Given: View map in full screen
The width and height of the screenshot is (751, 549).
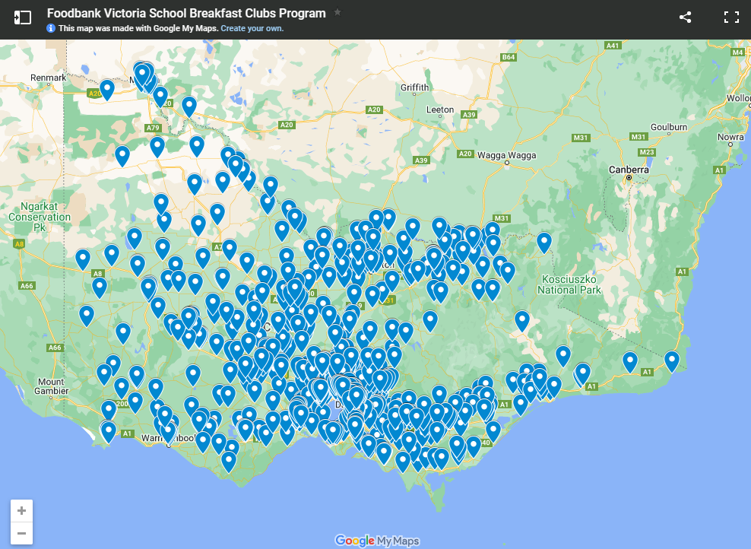Looking at the screenshot, I should [x=731, y=17].
